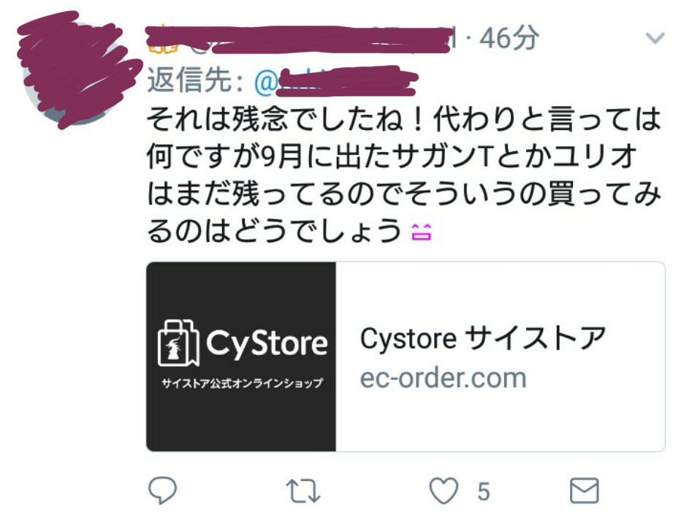689x526 pixels.
Task: Share the tweet via the envelope icon
Action: pyautogui.click(x=584, y=490)
